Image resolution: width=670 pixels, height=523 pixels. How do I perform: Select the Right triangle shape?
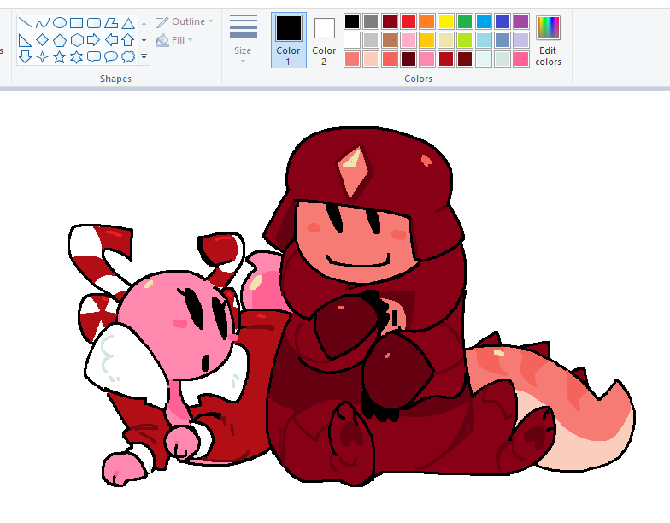pyautogui.click(x=26, y=40)
